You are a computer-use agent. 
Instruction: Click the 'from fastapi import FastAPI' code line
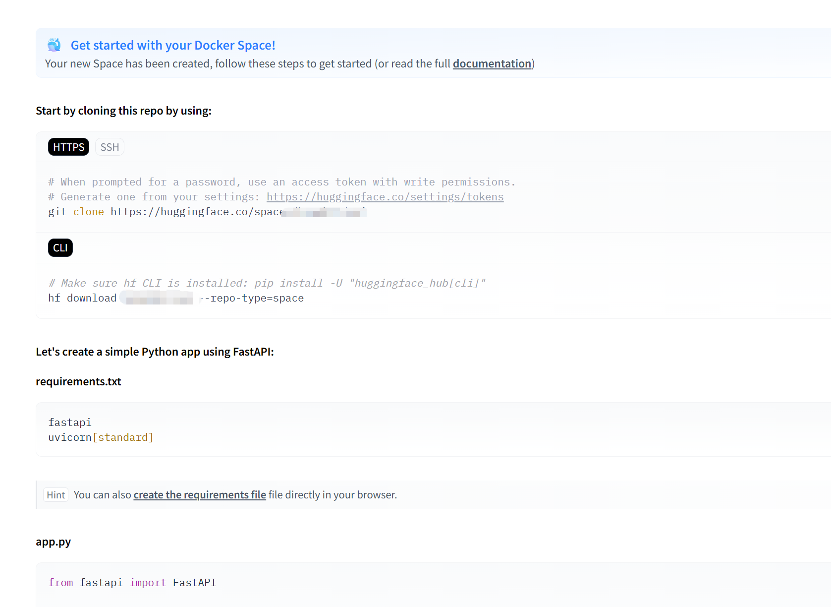pyautogui.click(x=132, y=583)
